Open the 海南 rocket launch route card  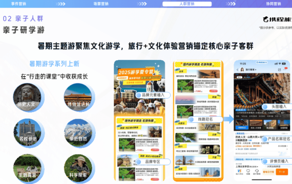[x=198, y=172]
